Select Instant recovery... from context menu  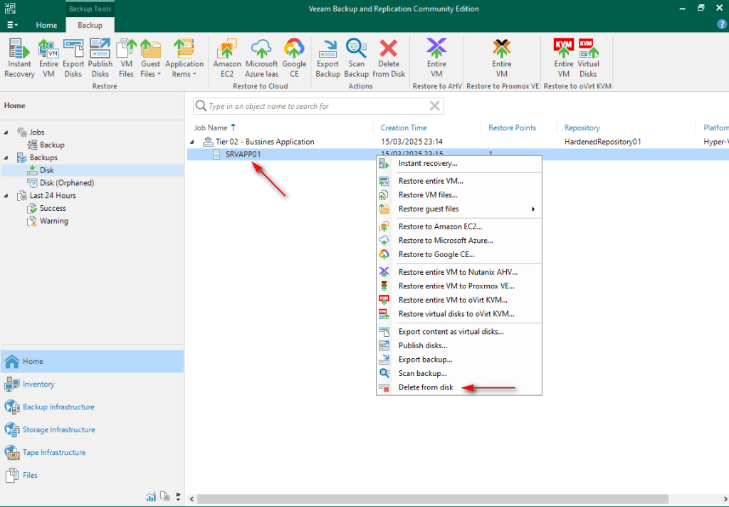(x=427, y=164)
